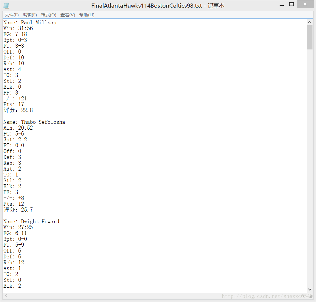Click the line 'Def: 10'
The image size is (316, 302).
14,58
